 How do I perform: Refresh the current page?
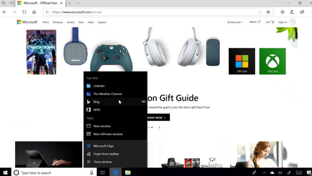pyautogui.click(x=24, y=12)
